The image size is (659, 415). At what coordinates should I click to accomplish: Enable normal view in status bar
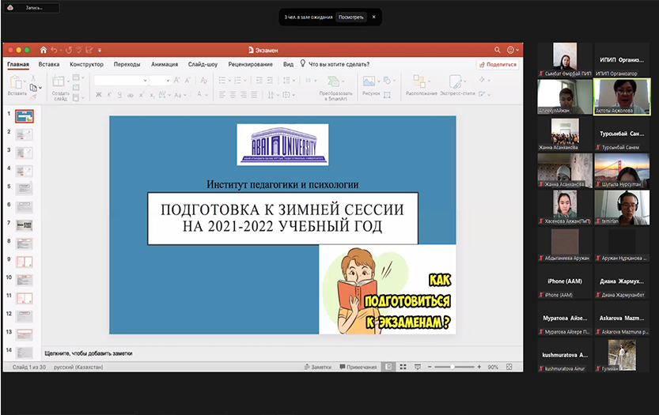coord(388,367)
